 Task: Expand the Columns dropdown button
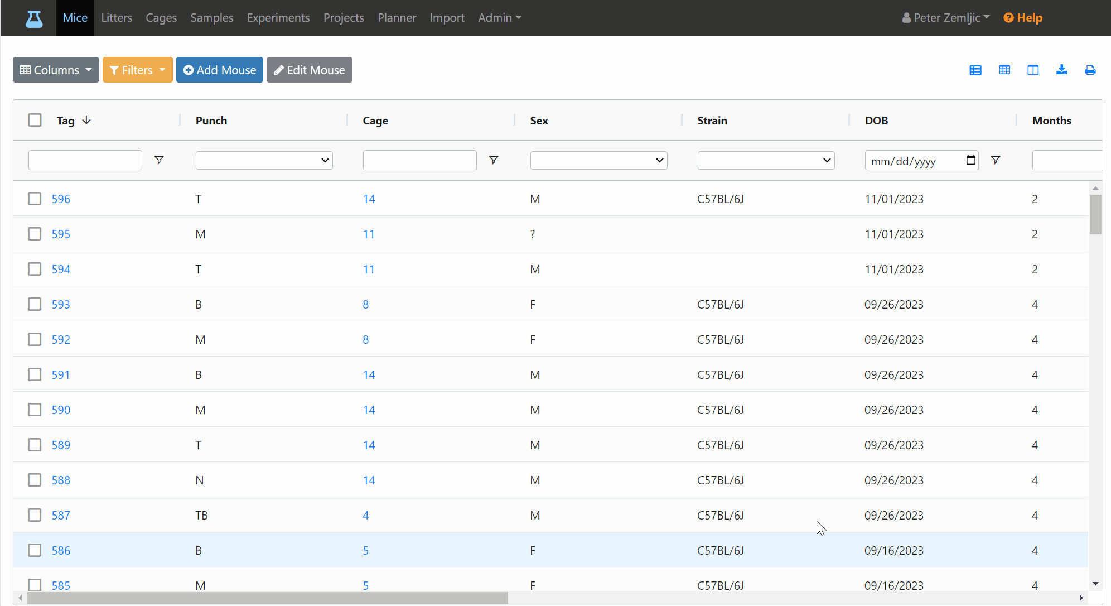tap(56, 70)
